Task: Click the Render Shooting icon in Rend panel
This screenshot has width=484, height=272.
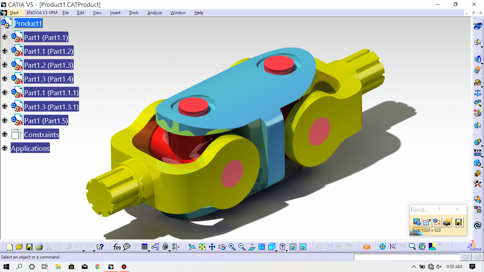Action: pyautogui.click(x=417, y=222)
